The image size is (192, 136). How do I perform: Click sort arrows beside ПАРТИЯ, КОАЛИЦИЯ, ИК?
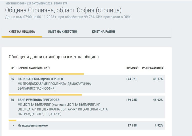tap(49, 68)
